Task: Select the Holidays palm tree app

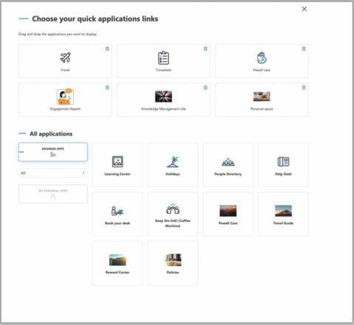Action: (173, 165)
